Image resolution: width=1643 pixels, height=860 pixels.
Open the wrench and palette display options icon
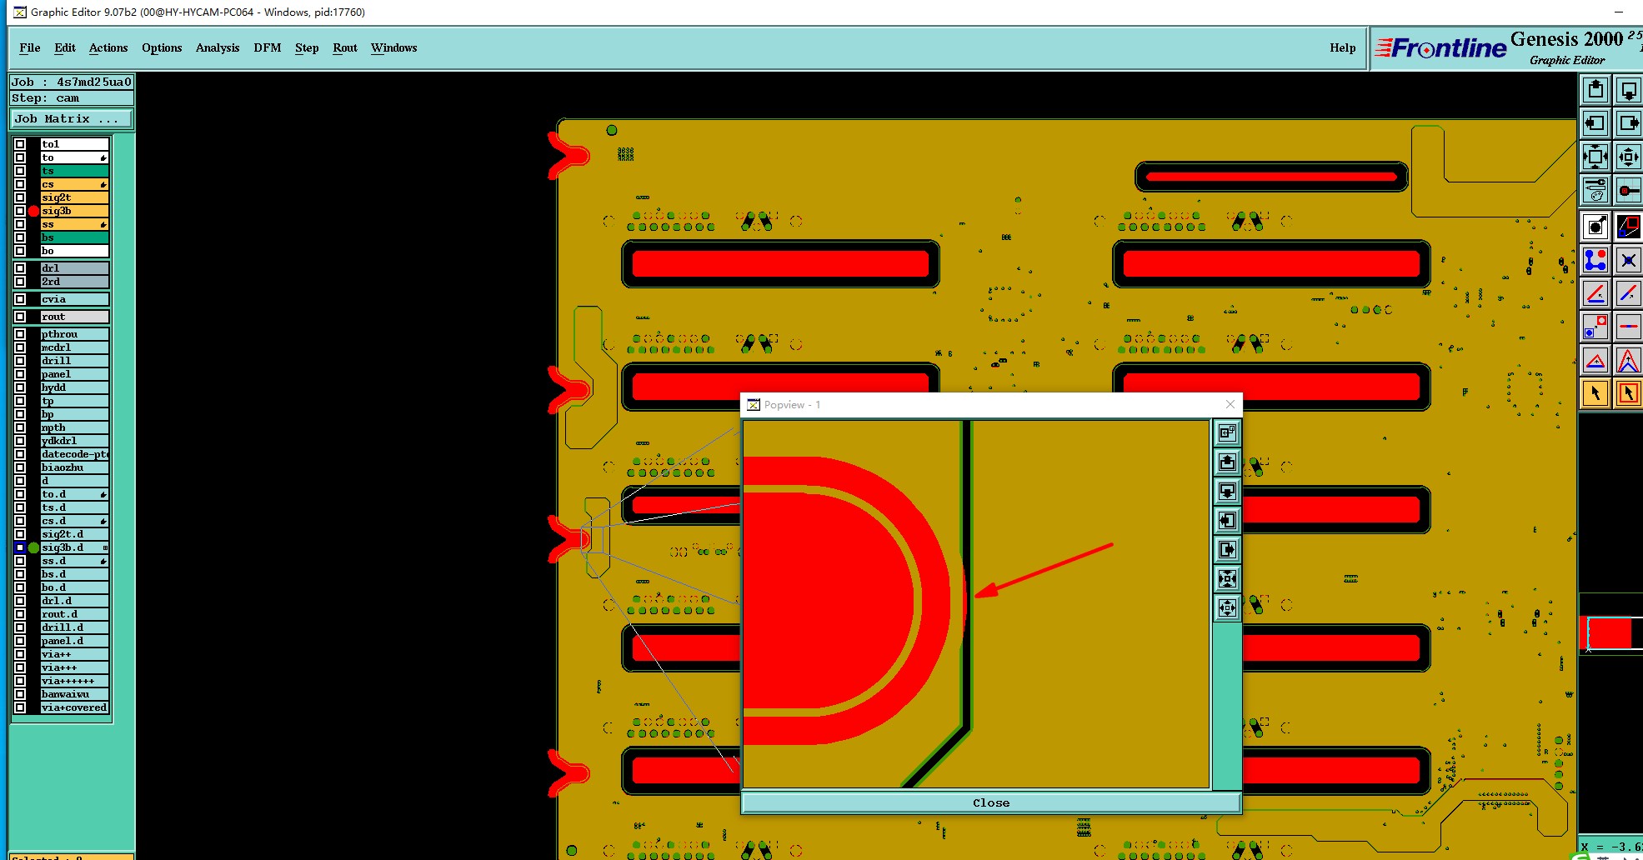(1595, 189)
